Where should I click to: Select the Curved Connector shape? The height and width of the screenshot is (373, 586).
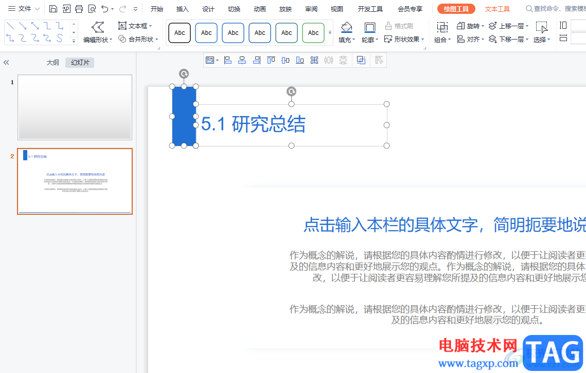click(23, 38)
